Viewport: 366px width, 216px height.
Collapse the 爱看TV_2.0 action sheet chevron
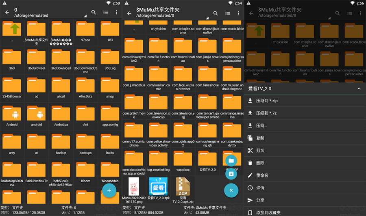pyautogui.click(x=359, y=89)
